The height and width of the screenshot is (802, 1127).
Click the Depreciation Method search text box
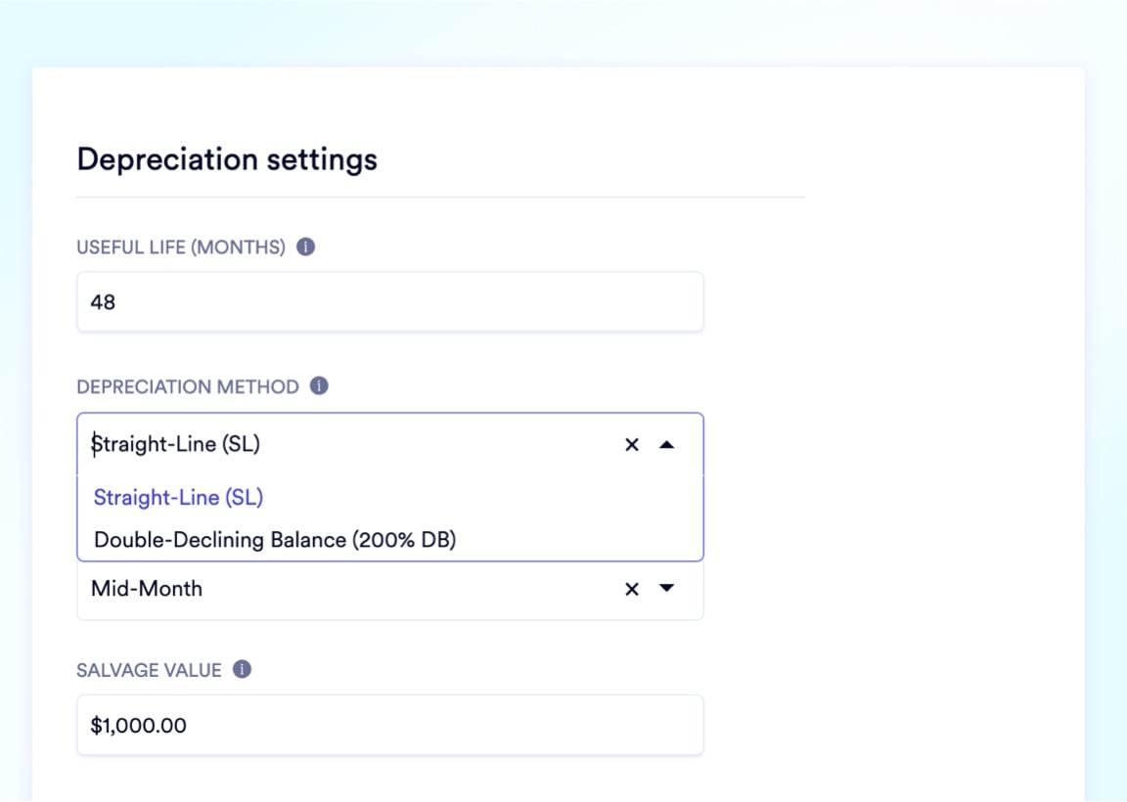coord(342,445)
